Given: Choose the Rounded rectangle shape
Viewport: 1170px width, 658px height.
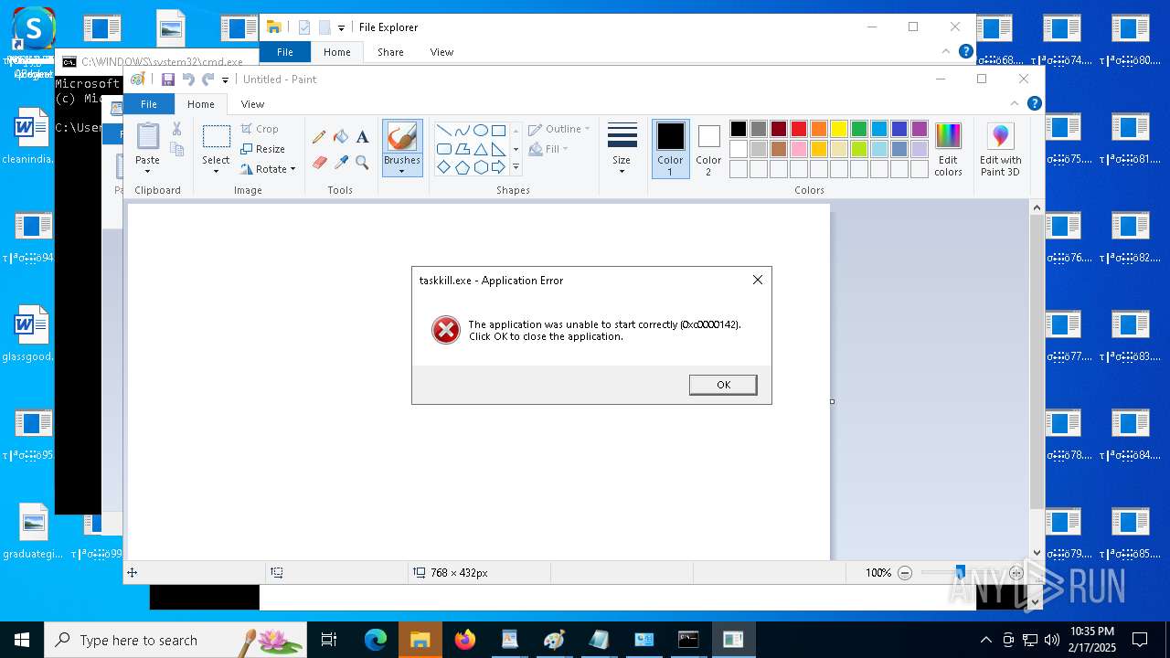Looking at the screenshot, I should click(x=443, y=149).
